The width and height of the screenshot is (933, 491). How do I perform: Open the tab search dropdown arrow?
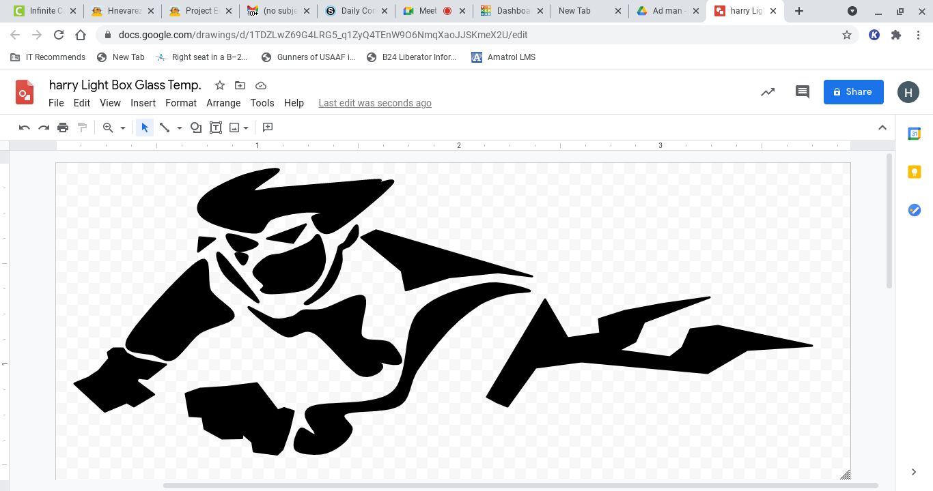(x=852, y=11)
